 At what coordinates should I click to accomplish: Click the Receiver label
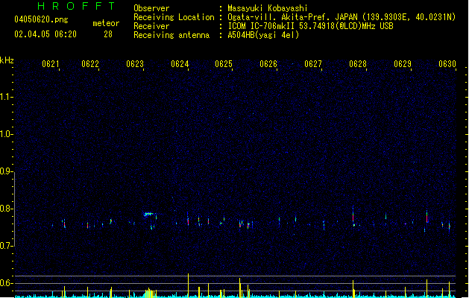tap(151, 26)
